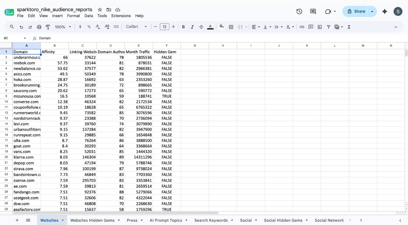Image resolution: width=408 pixels, height=225 pixels.
Task: Select column F header
Action: pos(167,46)
